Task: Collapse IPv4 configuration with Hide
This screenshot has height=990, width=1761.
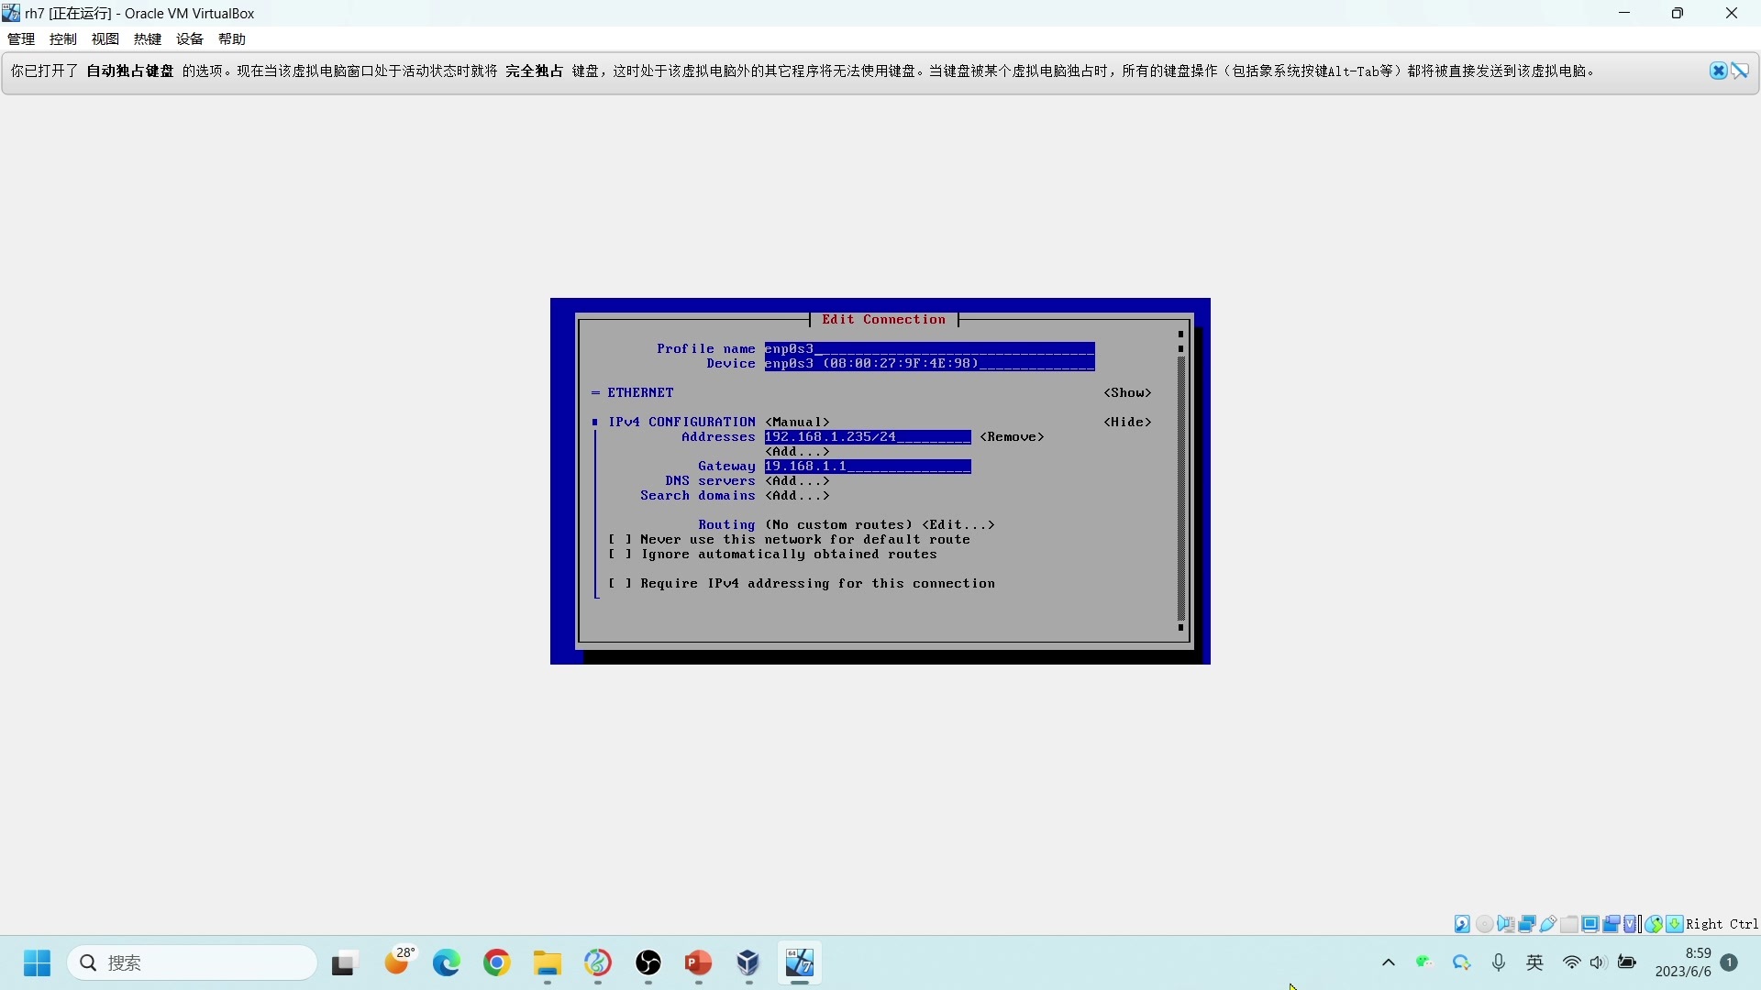Action: 1127,423
